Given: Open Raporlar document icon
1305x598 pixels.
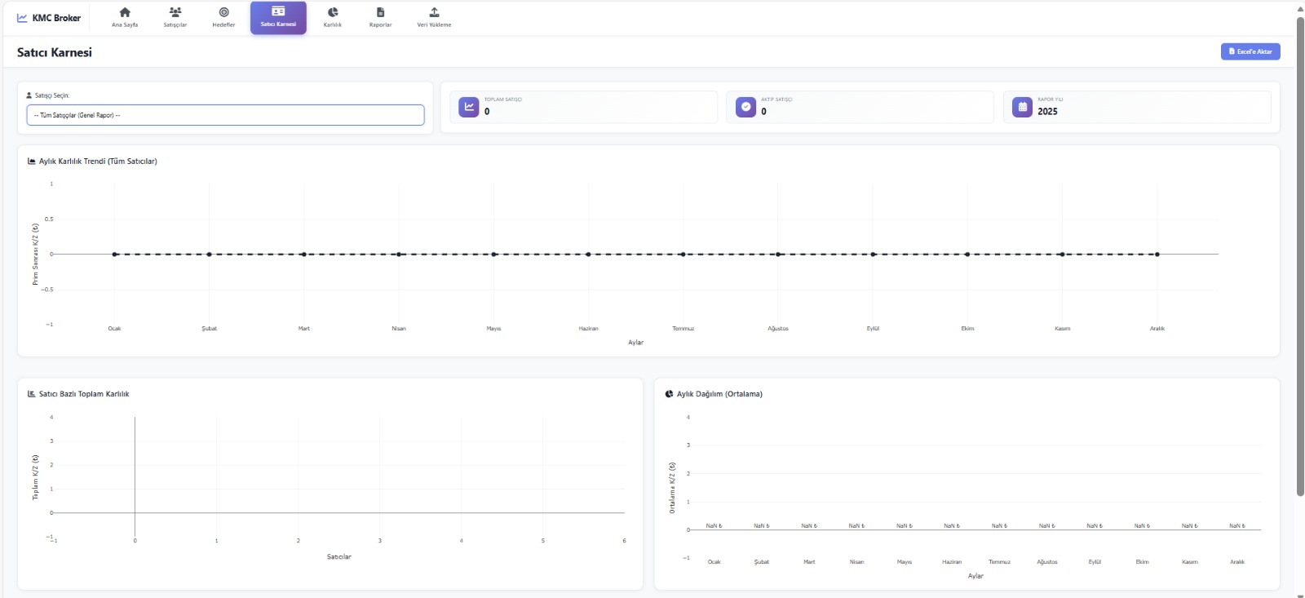Looking at the screenshot, I should click(x=380, y=13).
